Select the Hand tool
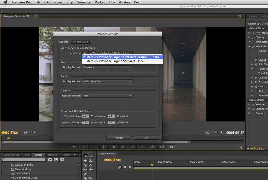The image size is (268, 180). pyautogui.click(x=86, y=178)
